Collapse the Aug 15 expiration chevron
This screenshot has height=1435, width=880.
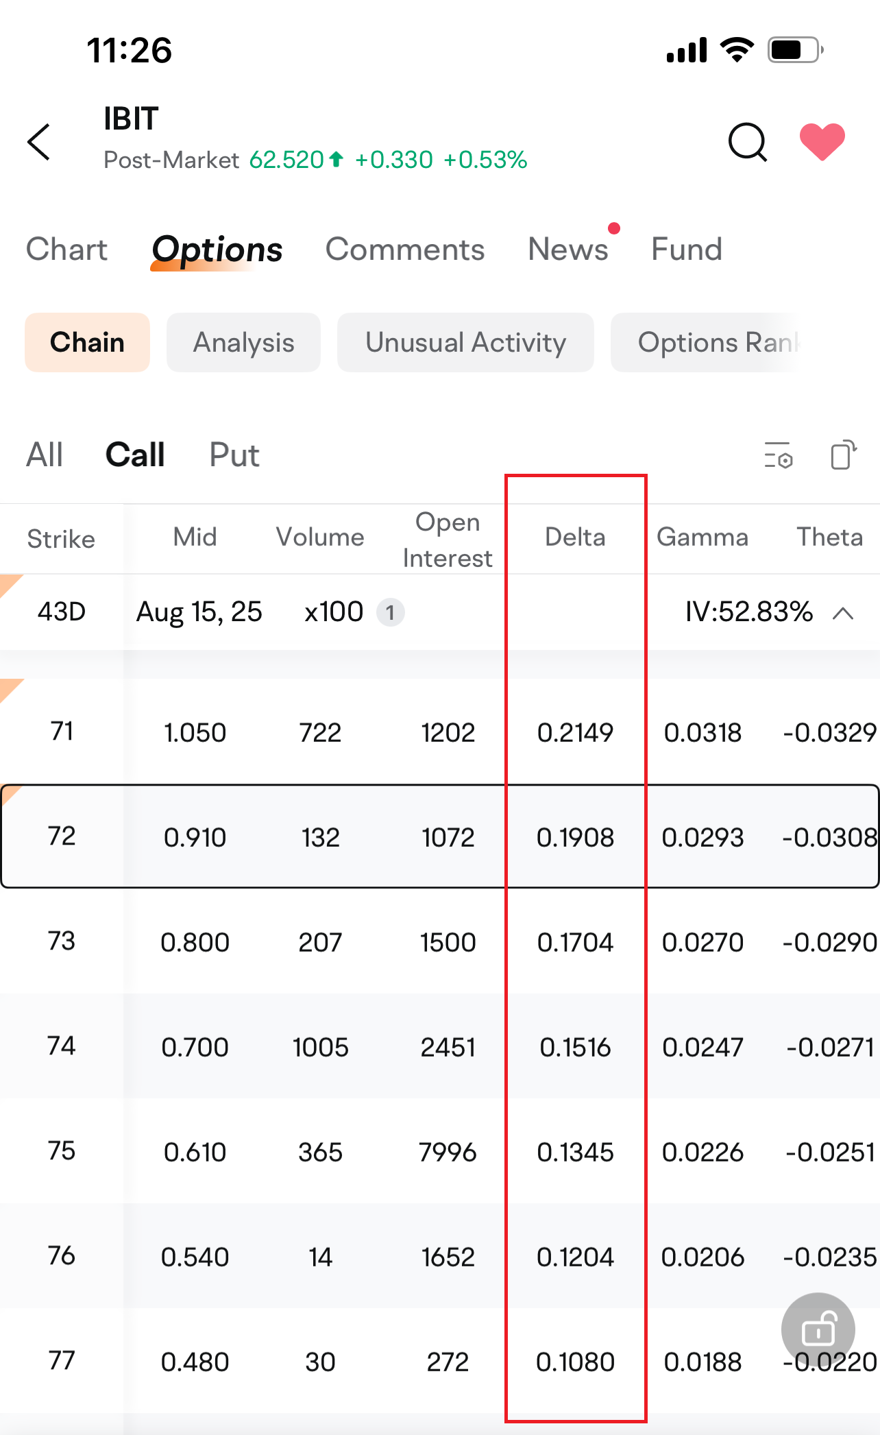point(843,613)
